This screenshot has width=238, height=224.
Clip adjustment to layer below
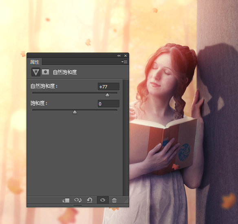tap(66, 200)
